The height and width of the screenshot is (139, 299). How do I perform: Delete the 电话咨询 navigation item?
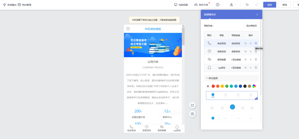pyautogui.click(x=256, y=43)
